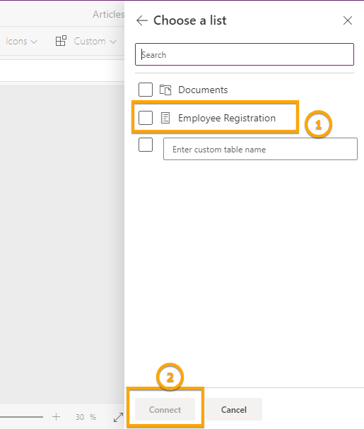Click the fit to window arrow icon
The image size is (364, 429).
click(119, 417)
